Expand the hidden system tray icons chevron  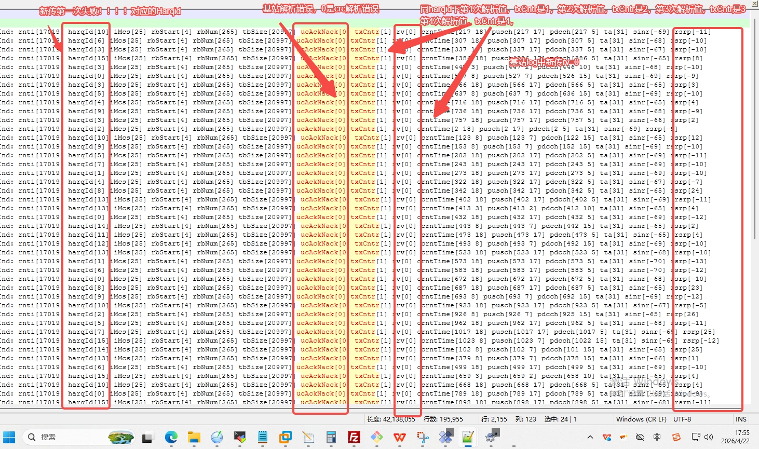590,437
